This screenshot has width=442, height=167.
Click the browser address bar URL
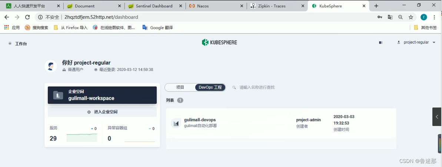tap(101, 17)
